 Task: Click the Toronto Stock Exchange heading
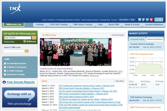pyautogui.click(x=142, y=44)
